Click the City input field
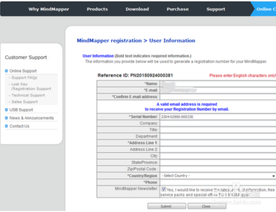 coord(218,156)
